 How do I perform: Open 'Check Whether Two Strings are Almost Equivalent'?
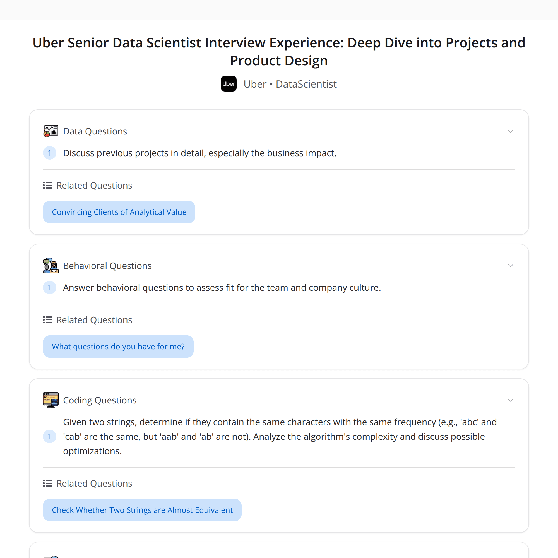click(142, 510)
